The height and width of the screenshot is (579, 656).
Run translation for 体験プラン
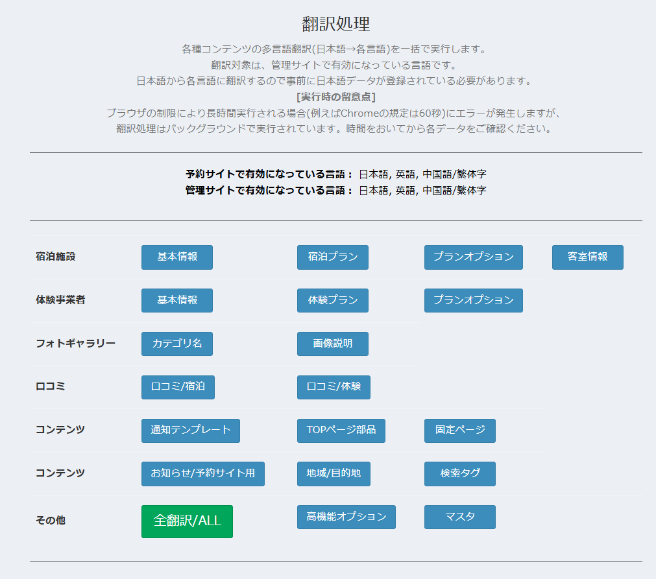332,300
